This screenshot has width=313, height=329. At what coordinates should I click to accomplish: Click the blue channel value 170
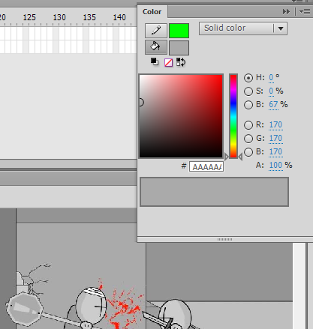tap(275, 151)
